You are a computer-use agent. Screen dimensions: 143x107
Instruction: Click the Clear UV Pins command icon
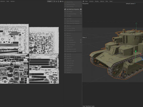[65, 7]
